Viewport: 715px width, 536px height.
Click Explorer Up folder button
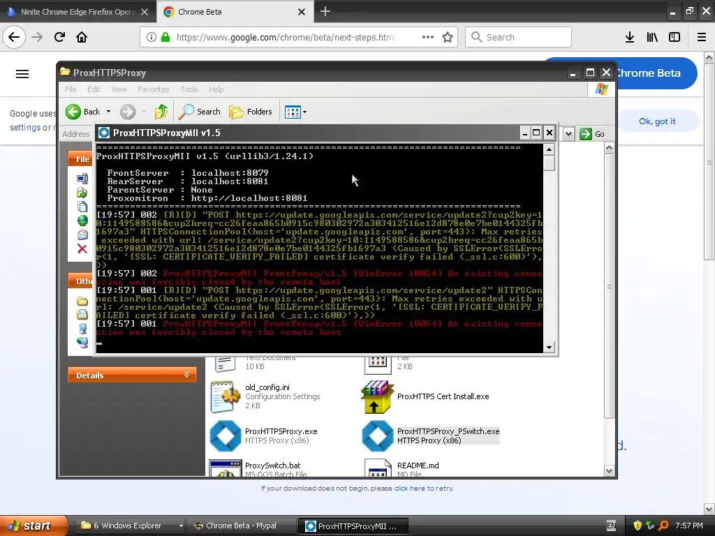click(161, 112)
